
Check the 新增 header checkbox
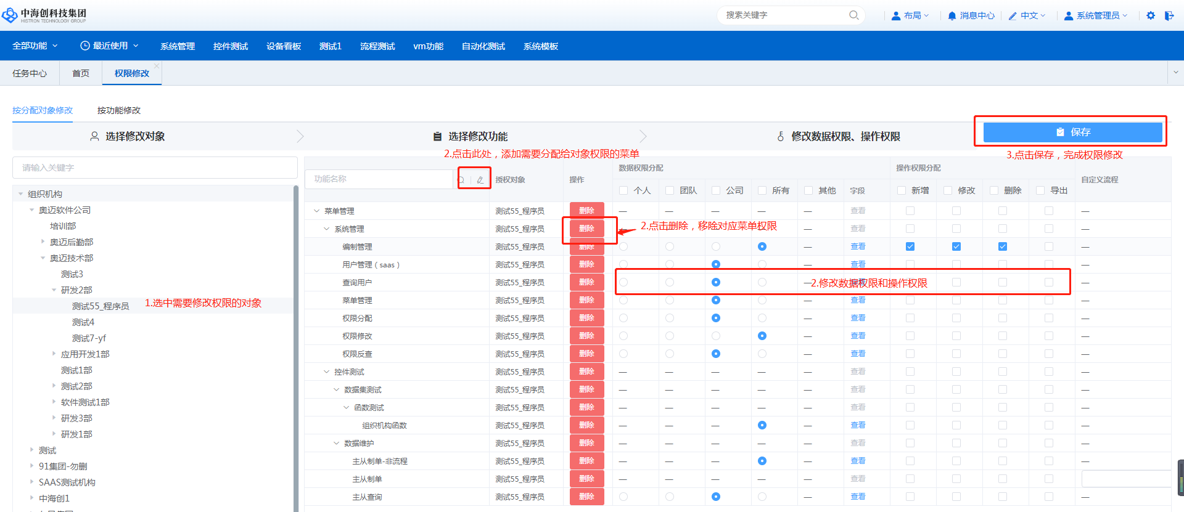[x=902, y=190]
